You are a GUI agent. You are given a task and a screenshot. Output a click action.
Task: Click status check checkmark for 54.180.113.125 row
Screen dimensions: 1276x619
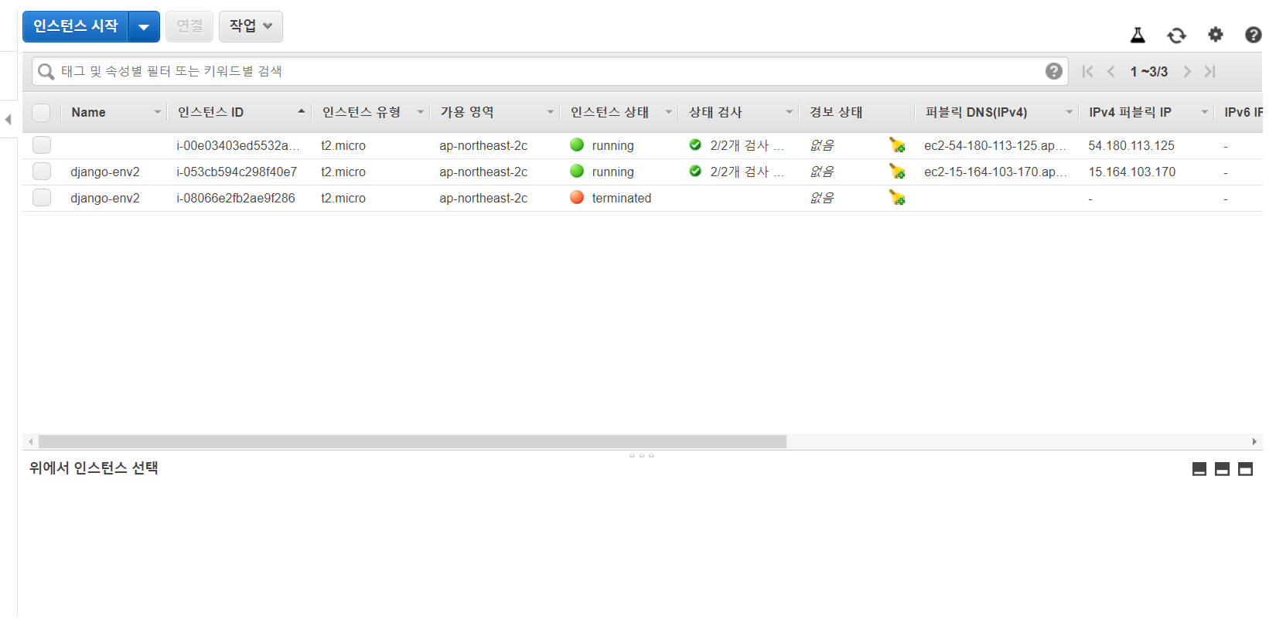[695, 145]
